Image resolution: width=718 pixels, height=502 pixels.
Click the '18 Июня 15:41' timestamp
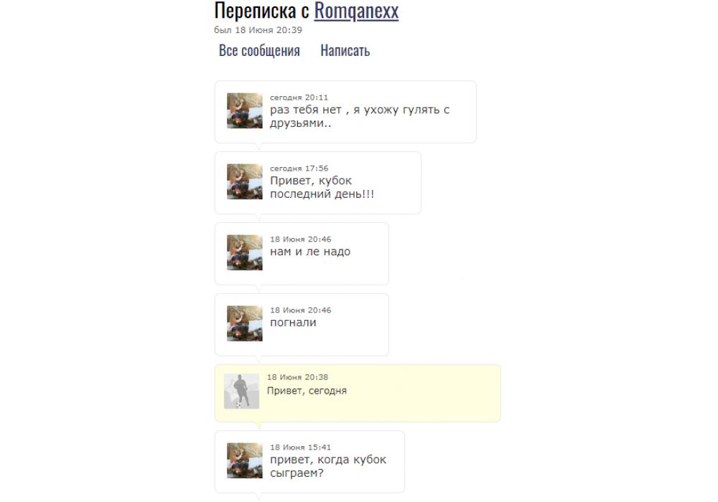(300, 447)
